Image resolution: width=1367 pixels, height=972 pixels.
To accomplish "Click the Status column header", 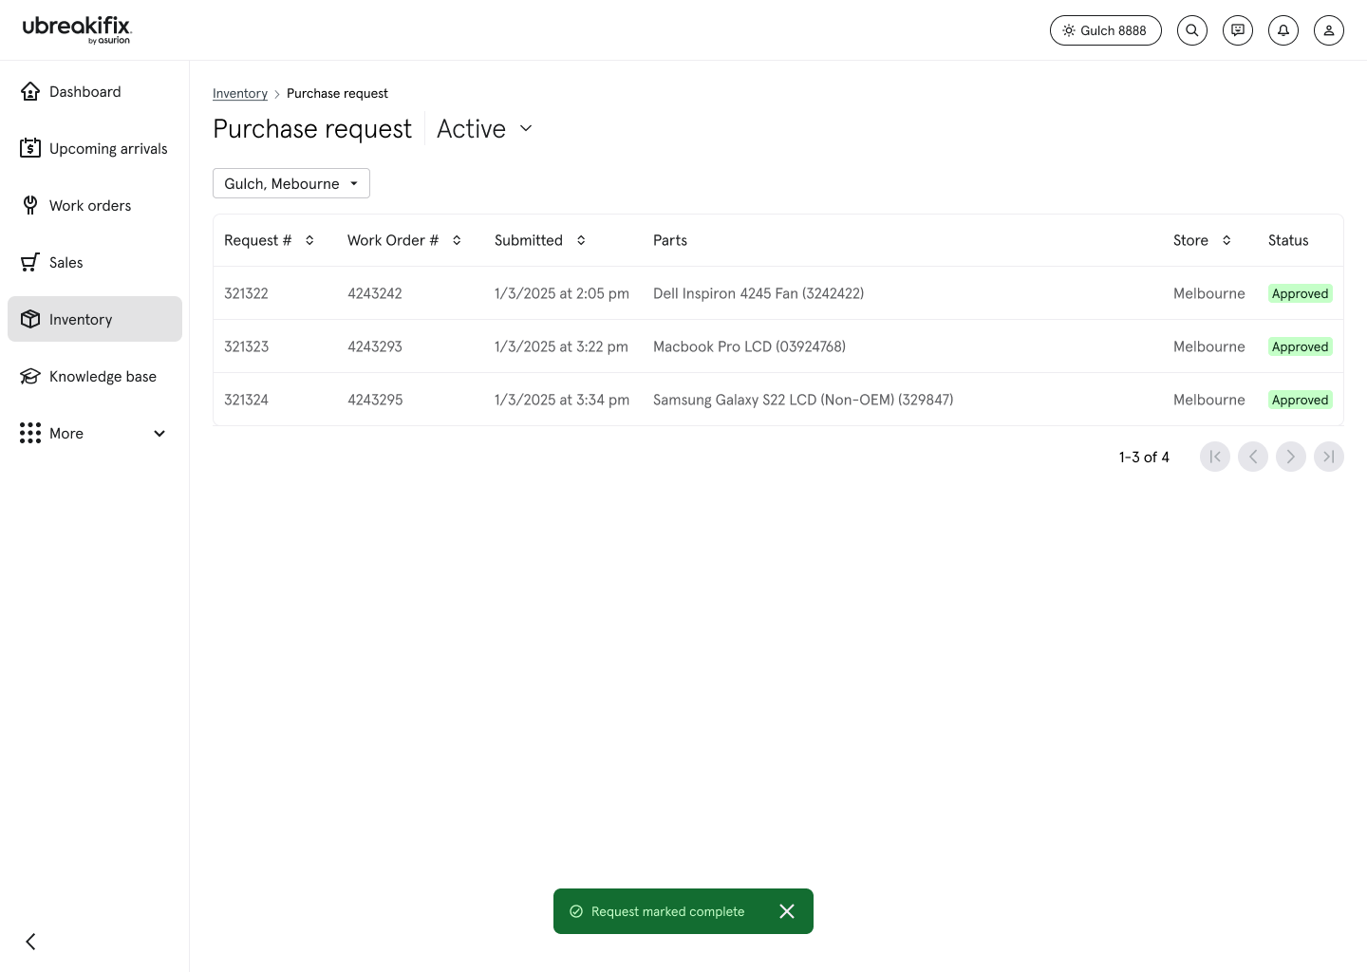I will click(x=1288, y=240).
